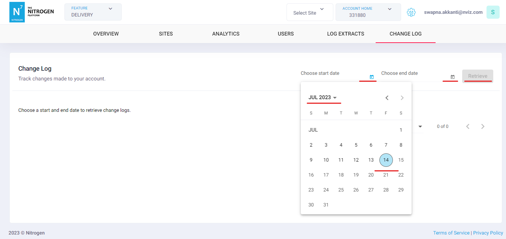Pick July 31 in the calendar
The width and height of the screenshot is (506, 239).
coord(326,205)
